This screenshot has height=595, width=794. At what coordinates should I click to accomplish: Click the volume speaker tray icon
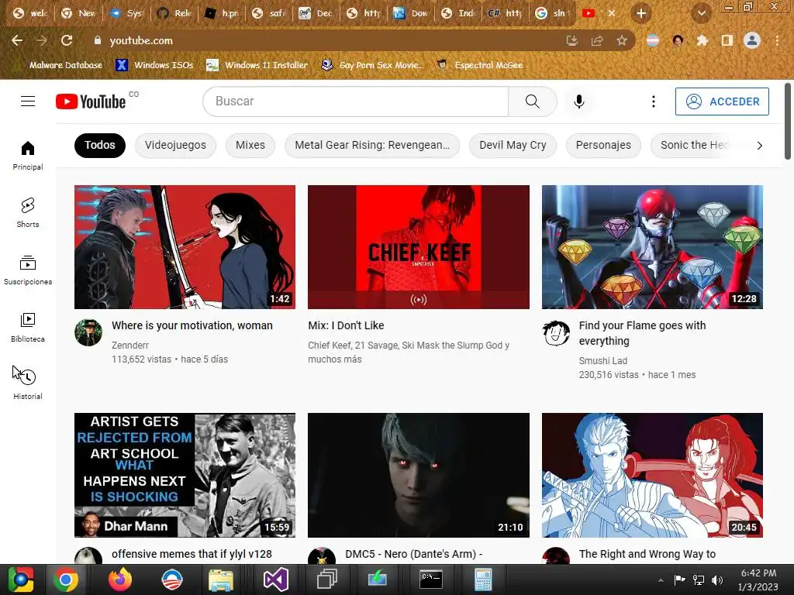click(x=717, y=580)
